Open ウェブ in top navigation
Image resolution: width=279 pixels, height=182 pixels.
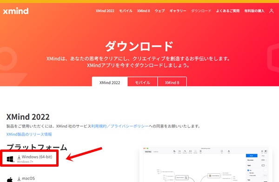(x=159, y=11)
